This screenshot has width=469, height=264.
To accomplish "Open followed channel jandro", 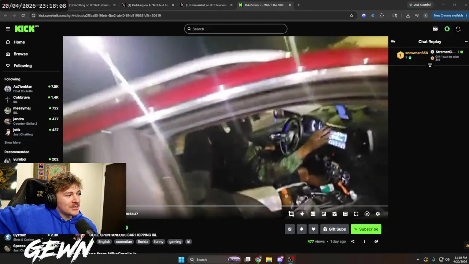I will [31, 121].
